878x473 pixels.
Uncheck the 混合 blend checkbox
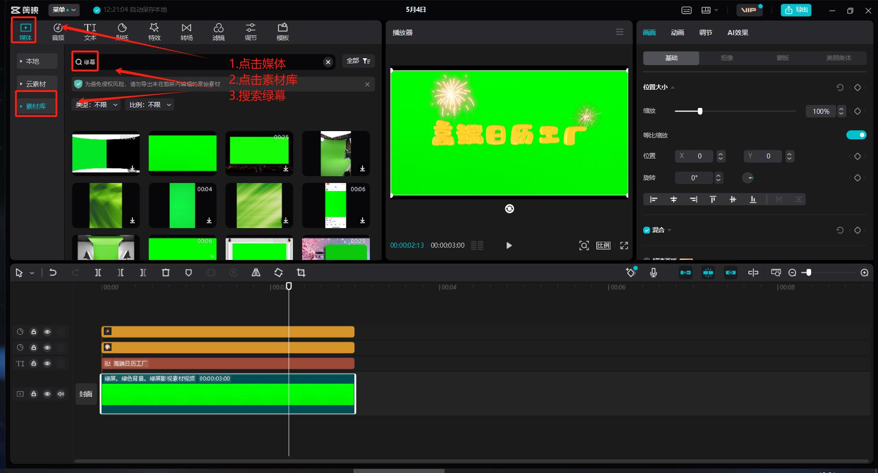point(646,230)
